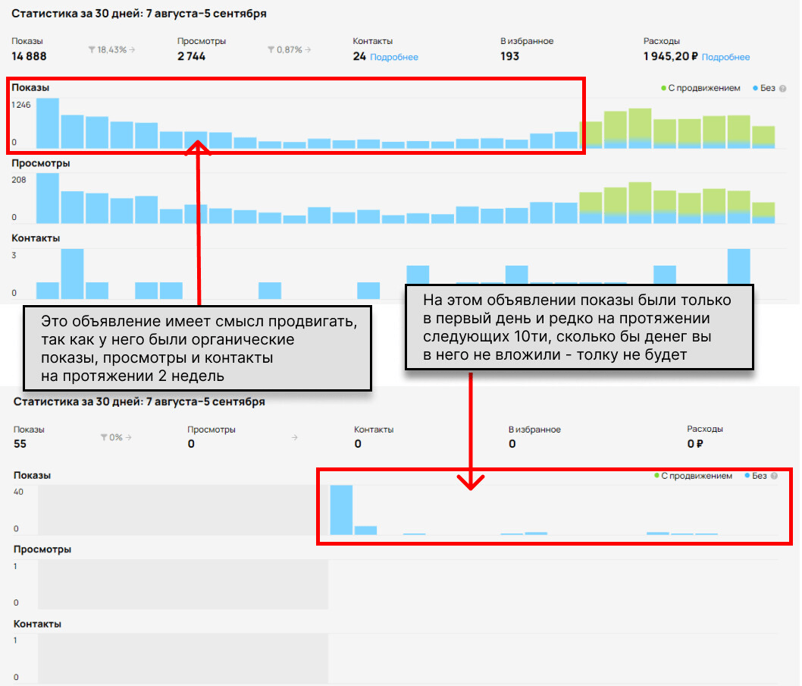Image resolution: width=802 pixels, height=686 pixels.
Task: Toggle blue 'Без' legend in top chart
Action: coord(764,88)
